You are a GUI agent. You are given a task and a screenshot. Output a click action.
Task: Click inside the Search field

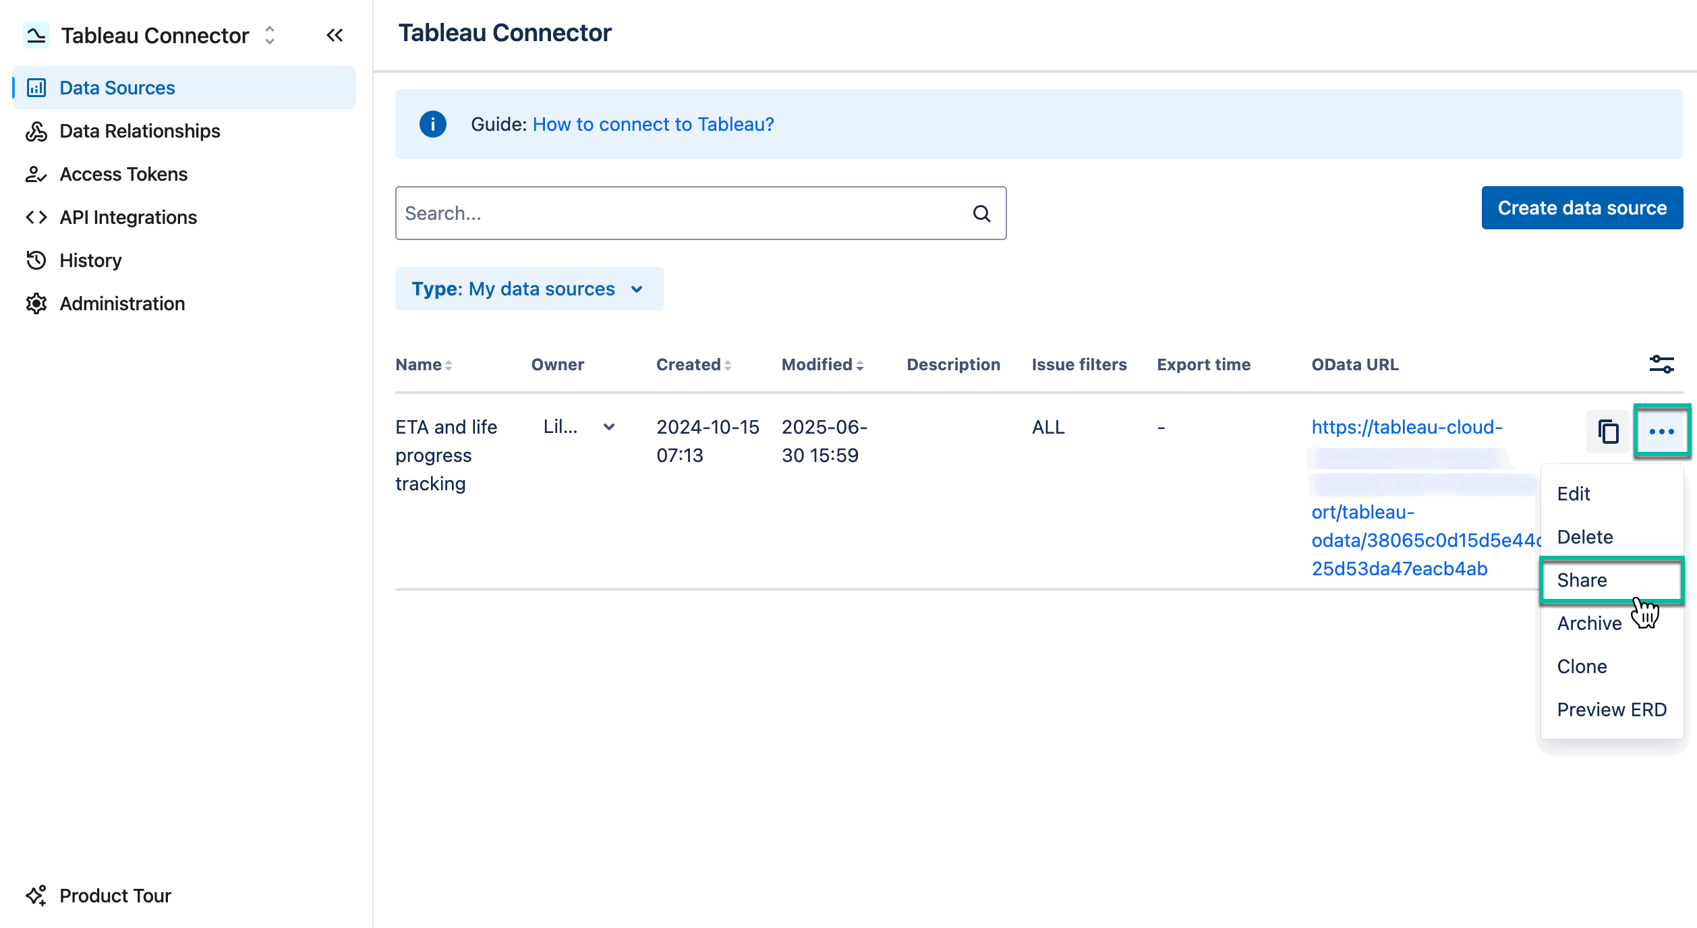674,212
